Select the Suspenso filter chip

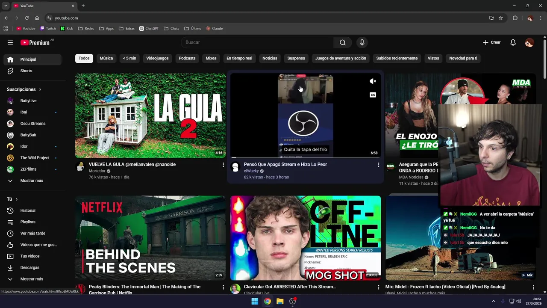point(296,58)
